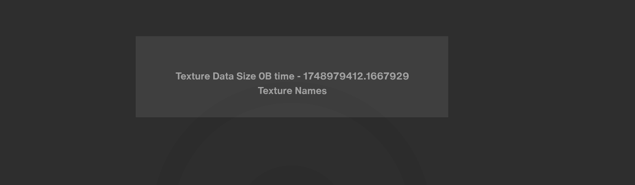Click the fractional digits 1667929 of timestamp

pyautogui.click(x=388, y=76)
